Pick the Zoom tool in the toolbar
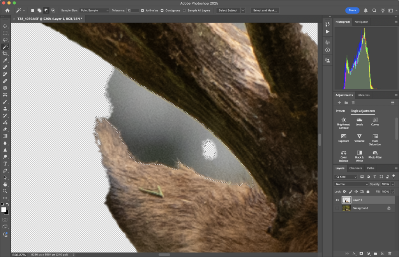 point(5,191)
